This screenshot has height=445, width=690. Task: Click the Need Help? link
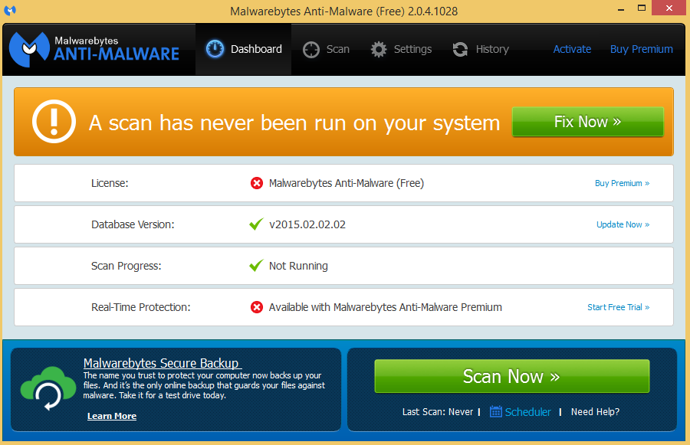595,411
